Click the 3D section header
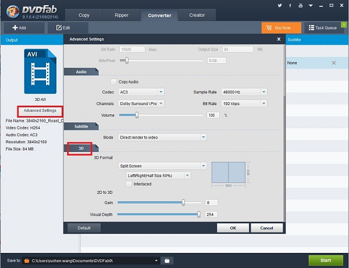Viewport: 349px width, 268px height. click(x=81, y=149)
